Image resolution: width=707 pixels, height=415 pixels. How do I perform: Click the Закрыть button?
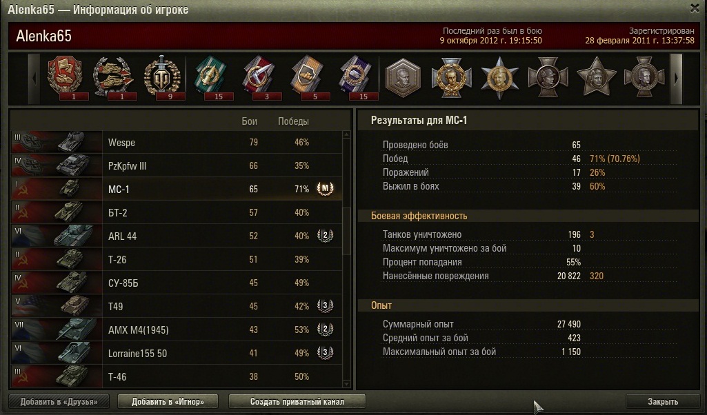[x=663, y=401]
